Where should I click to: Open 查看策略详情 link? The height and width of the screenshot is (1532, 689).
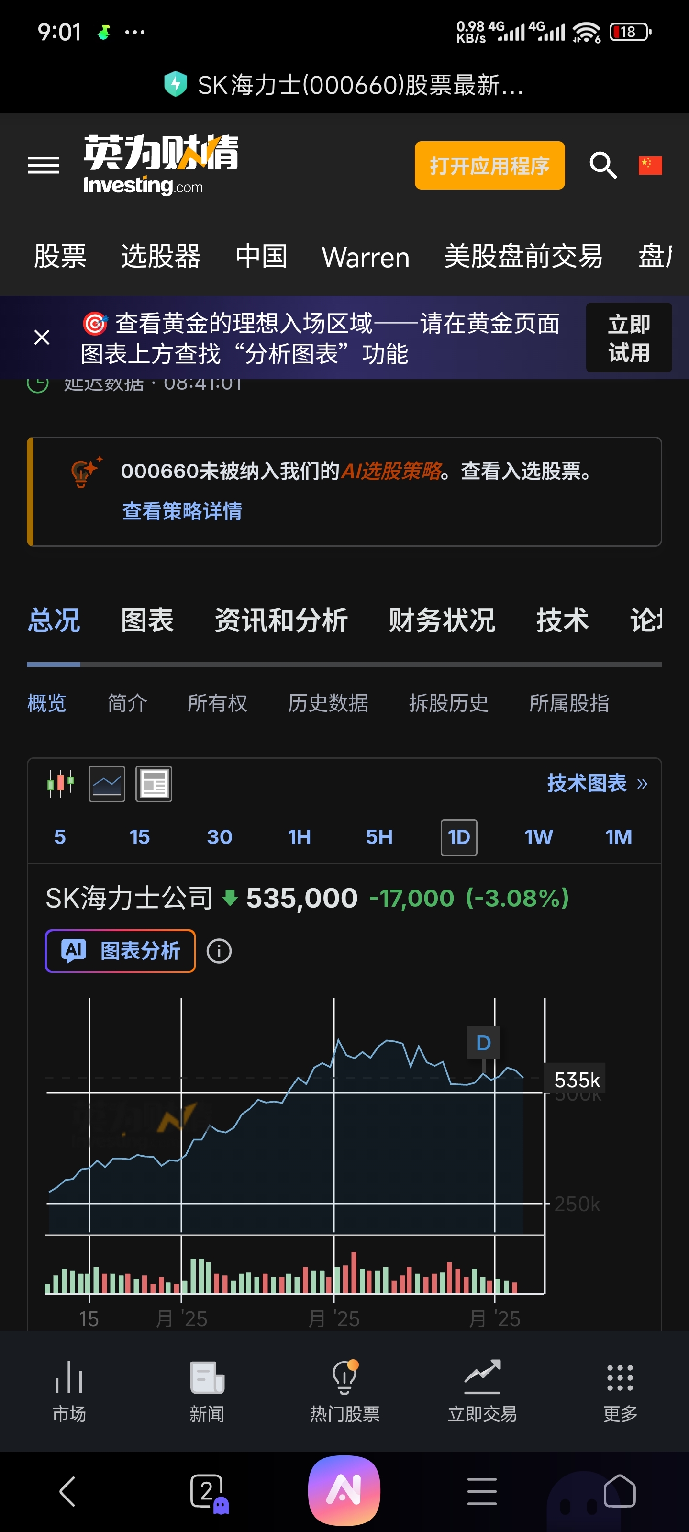point(182,511)
